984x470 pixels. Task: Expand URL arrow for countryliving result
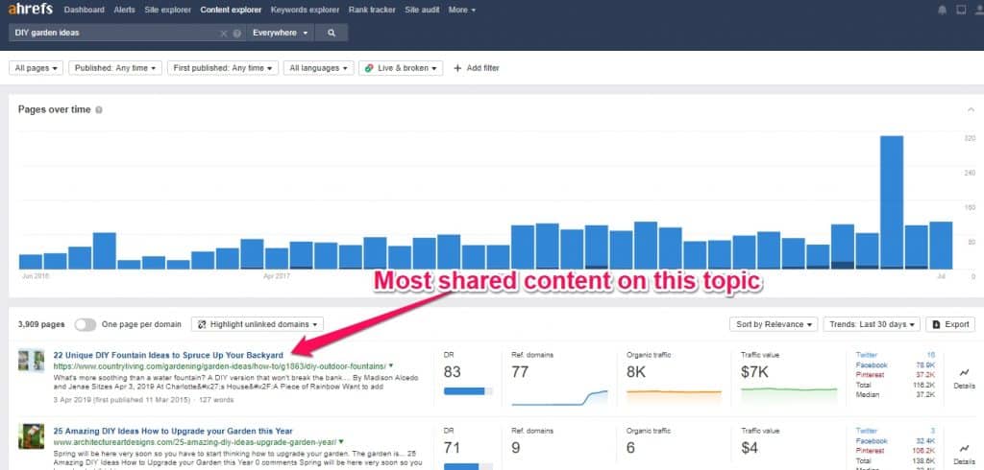(391, 365)
